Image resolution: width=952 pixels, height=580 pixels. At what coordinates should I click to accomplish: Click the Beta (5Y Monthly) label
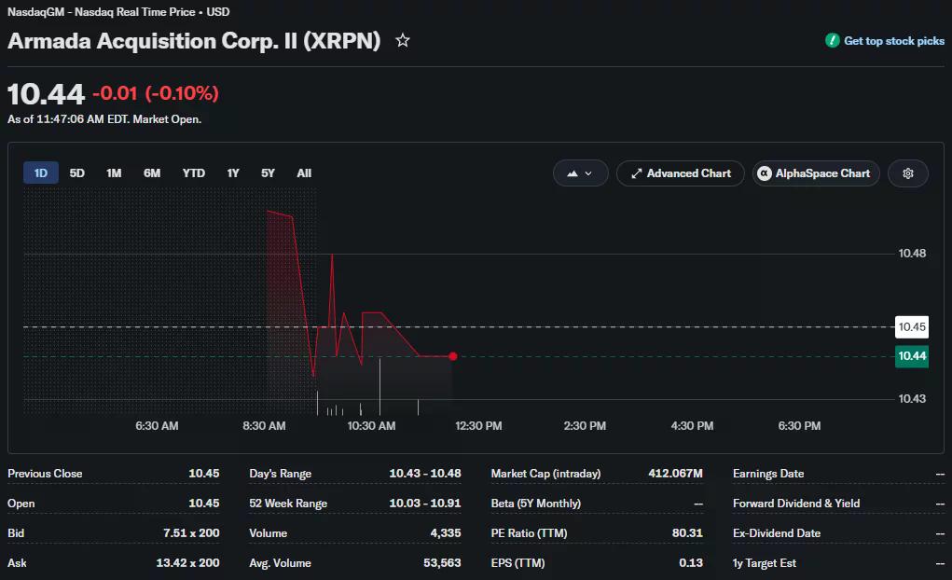coord(535,504)
